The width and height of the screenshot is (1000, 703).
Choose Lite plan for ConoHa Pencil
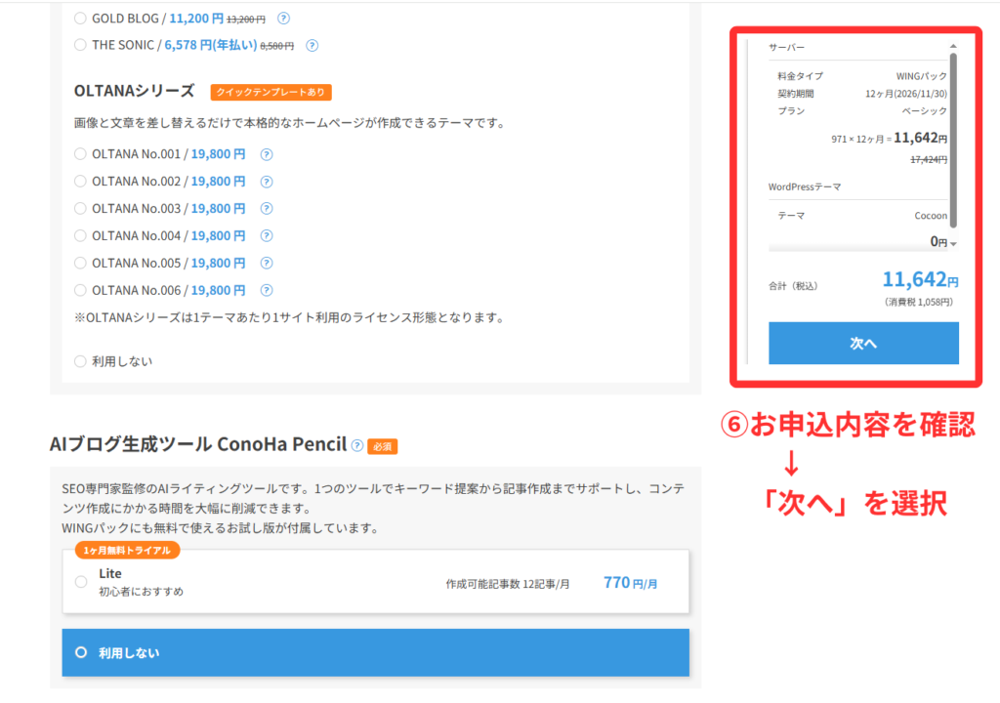(81, 582)
